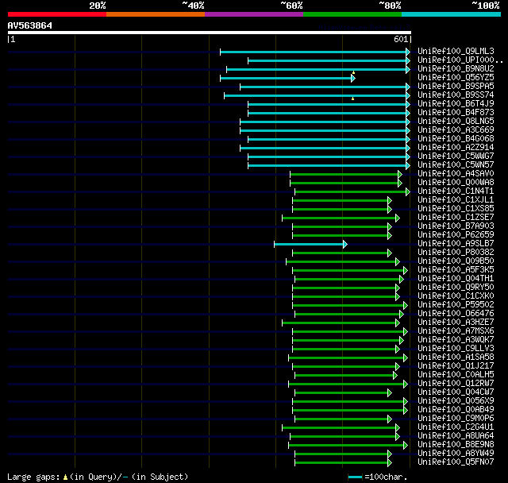Click the UniRef100_A3C669 entry
Screen dimensions: 508x483
click(x=456, y=130)
